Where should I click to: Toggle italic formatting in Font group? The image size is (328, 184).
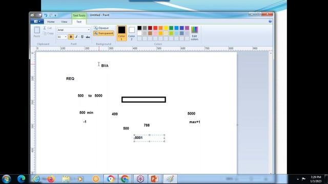76,37
